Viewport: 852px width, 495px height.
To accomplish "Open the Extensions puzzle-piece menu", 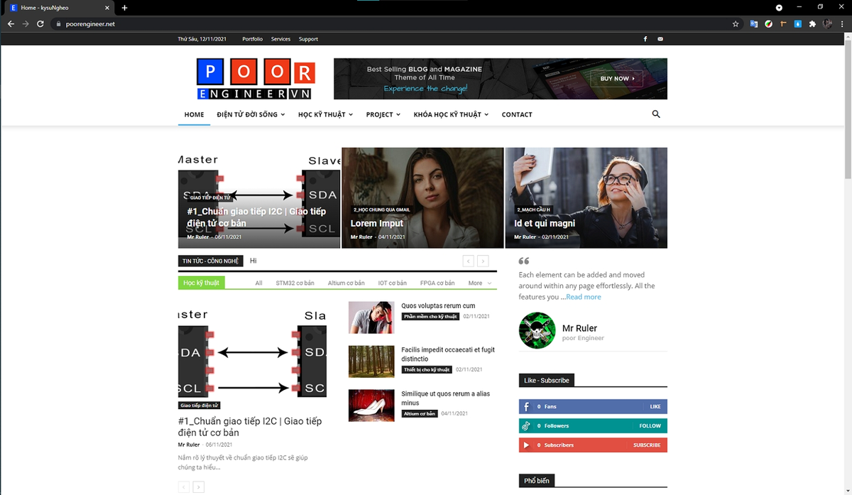I will pyautogui.click(x=813, y=23).
